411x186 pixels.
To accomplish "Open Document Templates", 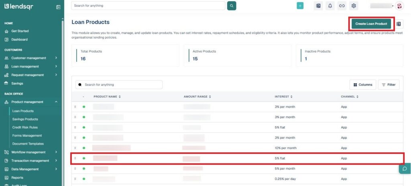I will click(28, 144).
